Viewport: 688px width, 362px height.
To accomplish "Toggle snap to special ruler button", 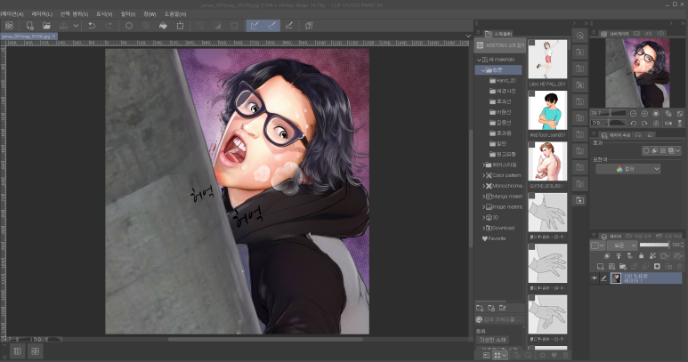I will pos(271,26).
